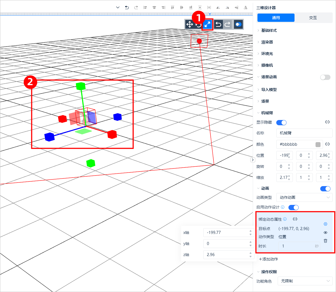Image resolution: width=336 pixels, height=292 pixels.
Task: Click the undo arrow in the top toolbar
Action: tap(127, 7)
